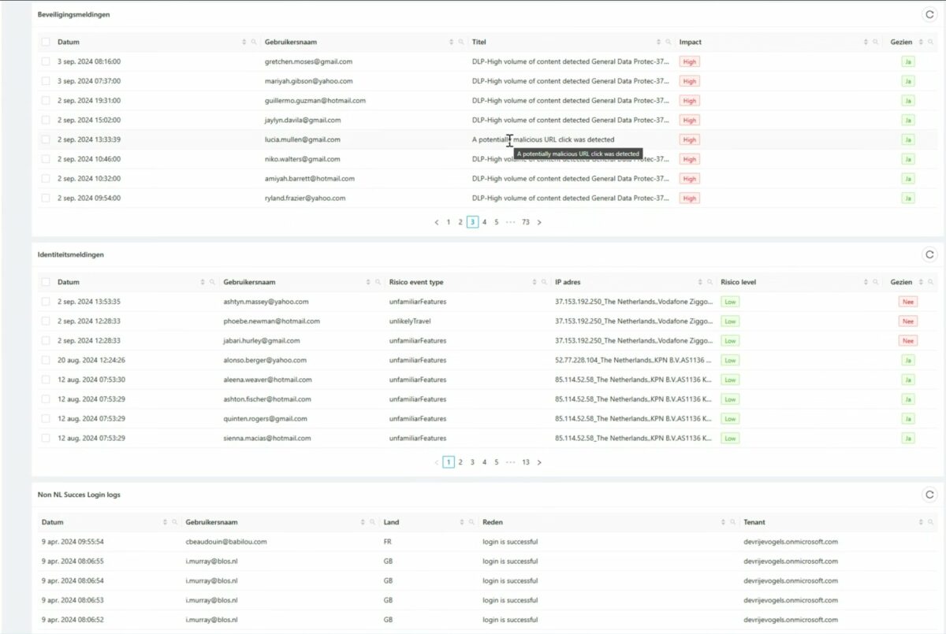Select all rows in Beveiligingsmeldingen table
Image resolution: width=946 pixels, height=634 pixels.
[46, 42]
